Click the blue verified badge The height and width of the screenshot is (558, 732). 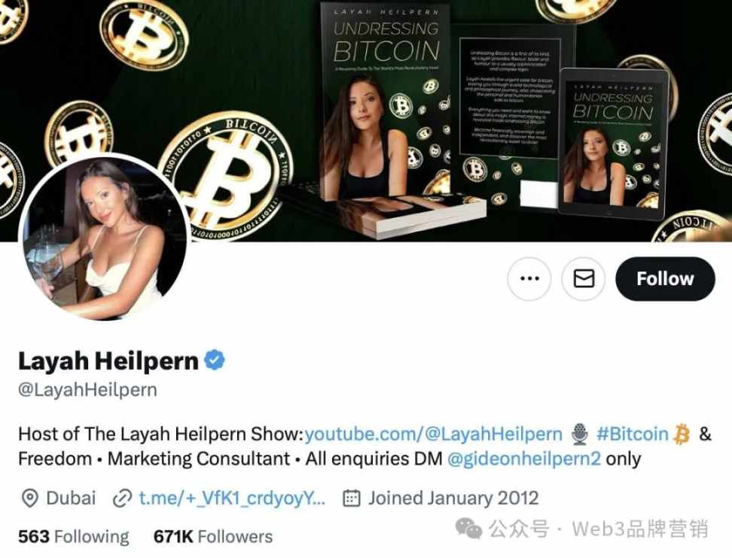pyautogui.click(x=215, y=360)
